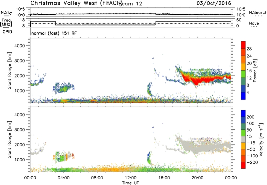Viewport: 267px width, 185px height.
Task: Click the 50 label on Velocity color bar
Action: (x=249, y=130)
